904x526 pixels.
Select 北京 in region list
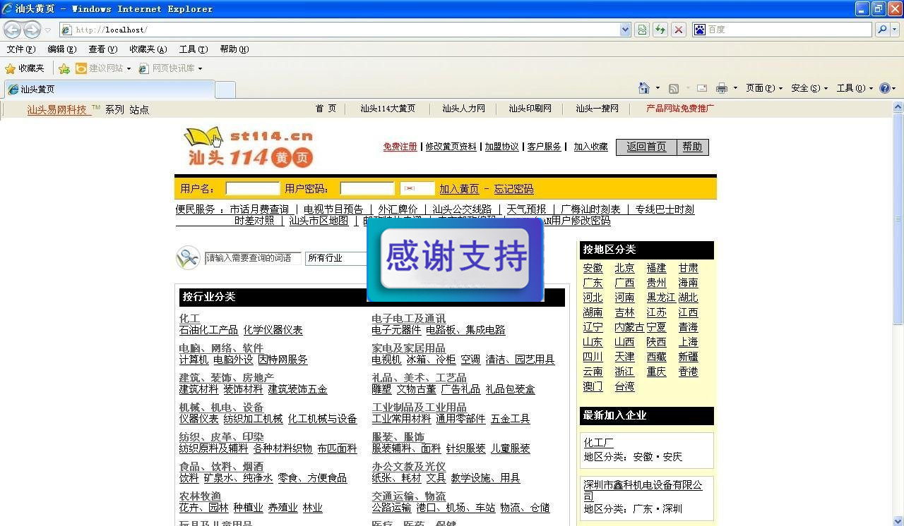(x=624, y=268)
